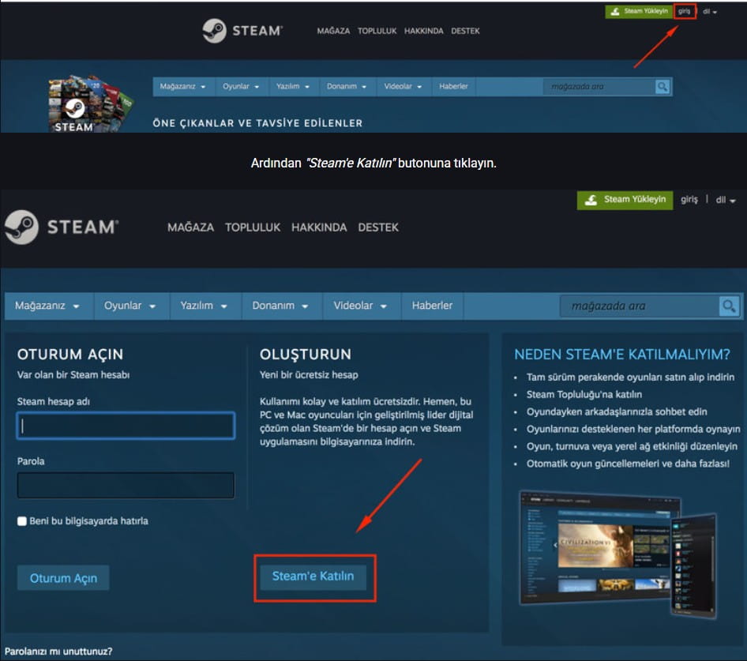Click the Steam client preview screenshot
This screenshot has height=661, width=747.
coord(617,554)
